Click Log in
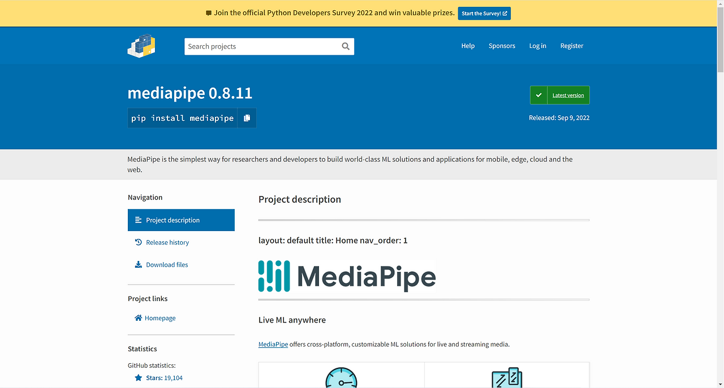 click(x=537, y=46)
